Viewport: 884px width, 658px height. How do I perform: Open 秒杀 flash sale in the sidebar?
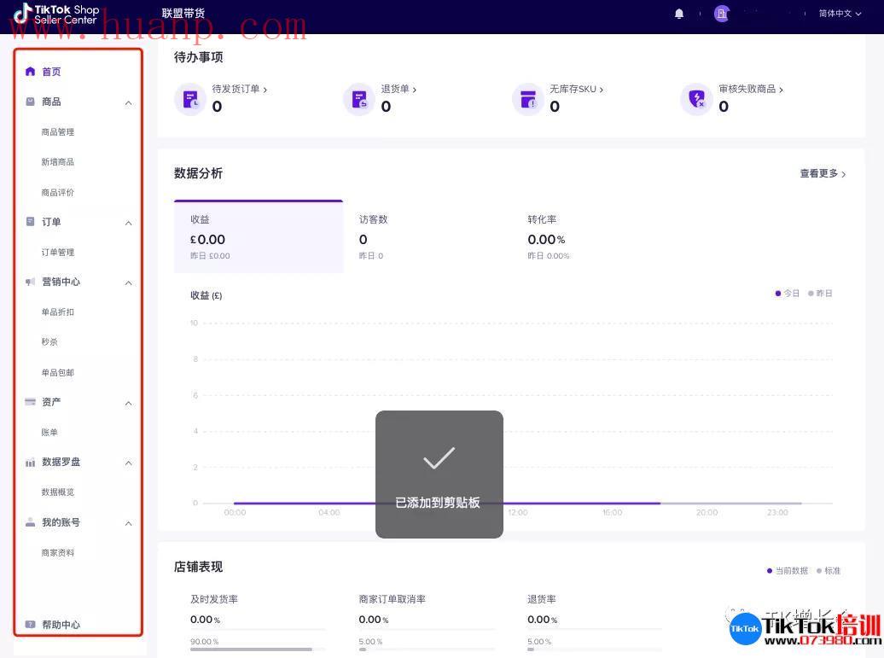(49, 341)
